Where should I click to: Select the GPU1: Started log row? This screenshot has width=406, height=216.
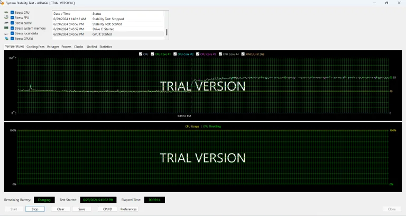click(x=108, y=34)
